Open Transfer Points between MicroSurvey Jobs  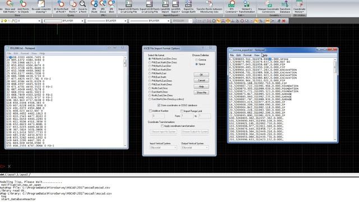[209, 7]
